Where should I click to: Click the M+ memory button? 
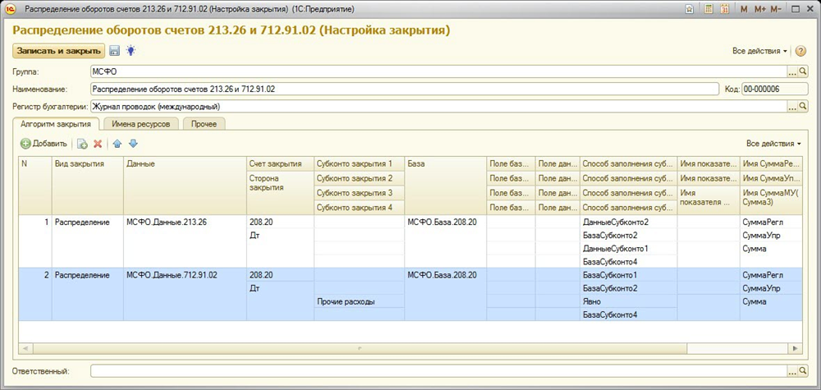[759, 9]
